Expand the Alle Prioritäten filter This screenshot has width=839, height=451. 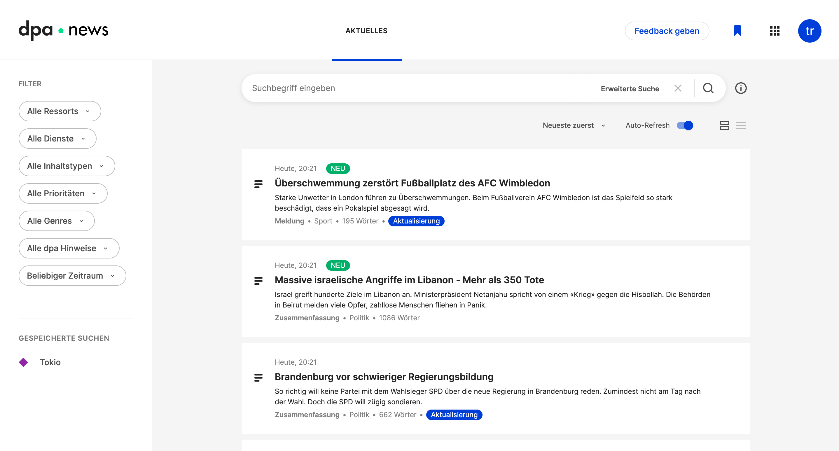[63, 193]
